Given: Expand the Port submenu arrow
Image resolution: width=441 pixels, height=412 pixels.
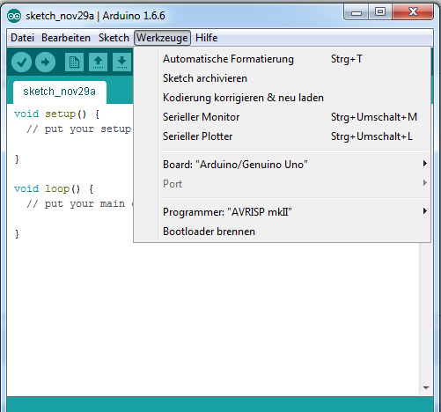Looking at the screenshot, I should [x=424, y=183].
